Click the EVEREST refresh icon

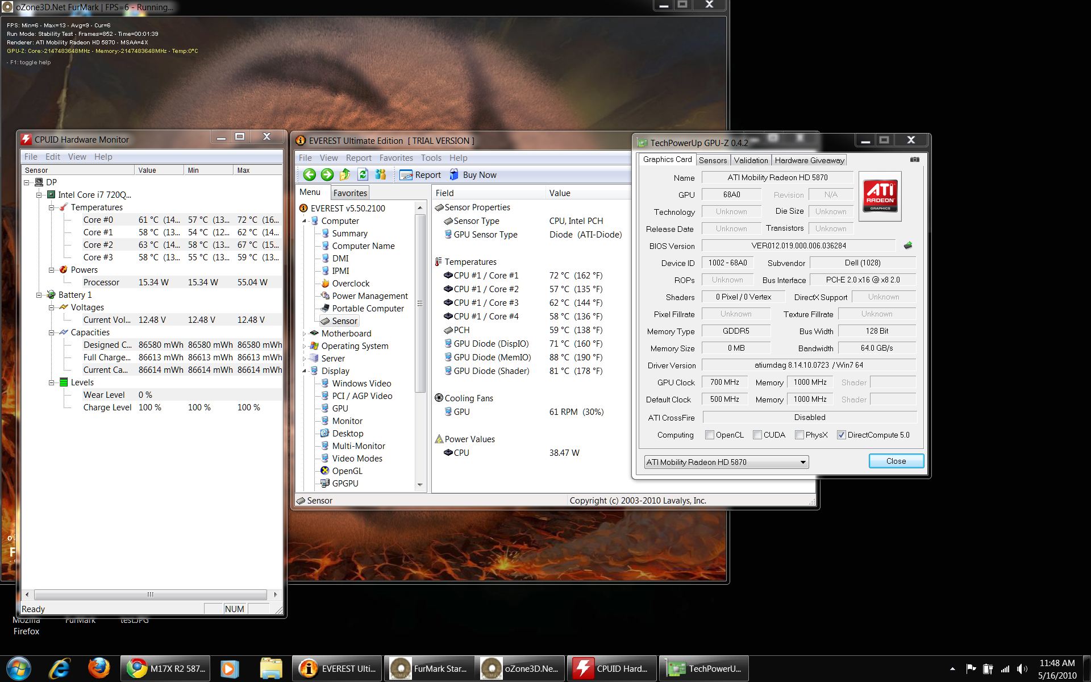pos(363,174)
